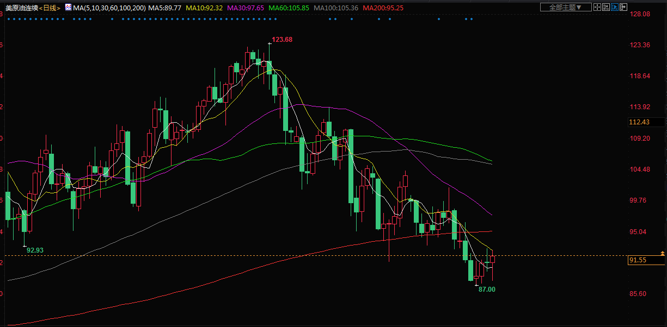Select the red MA200:95.25 label
Screen dimensions: 667x327
pyautogui.click(x=383, y=8)
